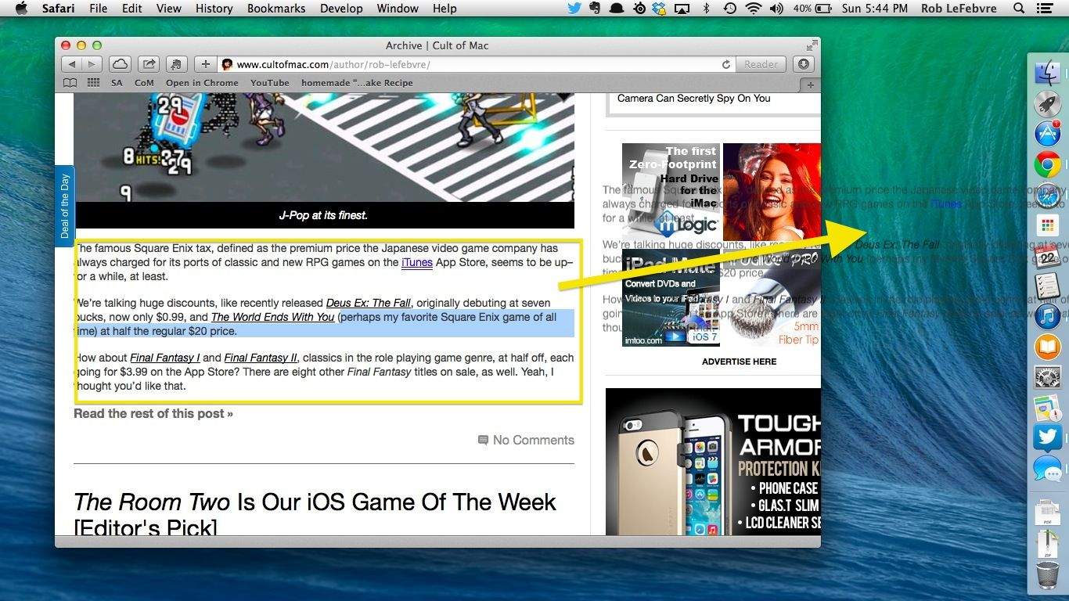Screen dimensions: 1069x601
Task: Click Tough Armor phone case ad
Action: (x=713, y=461)
